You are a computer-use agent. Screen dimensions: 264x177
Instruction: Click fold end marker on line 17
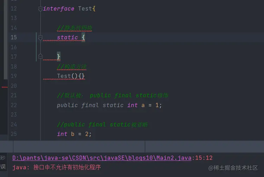click(x=40, y=56)
